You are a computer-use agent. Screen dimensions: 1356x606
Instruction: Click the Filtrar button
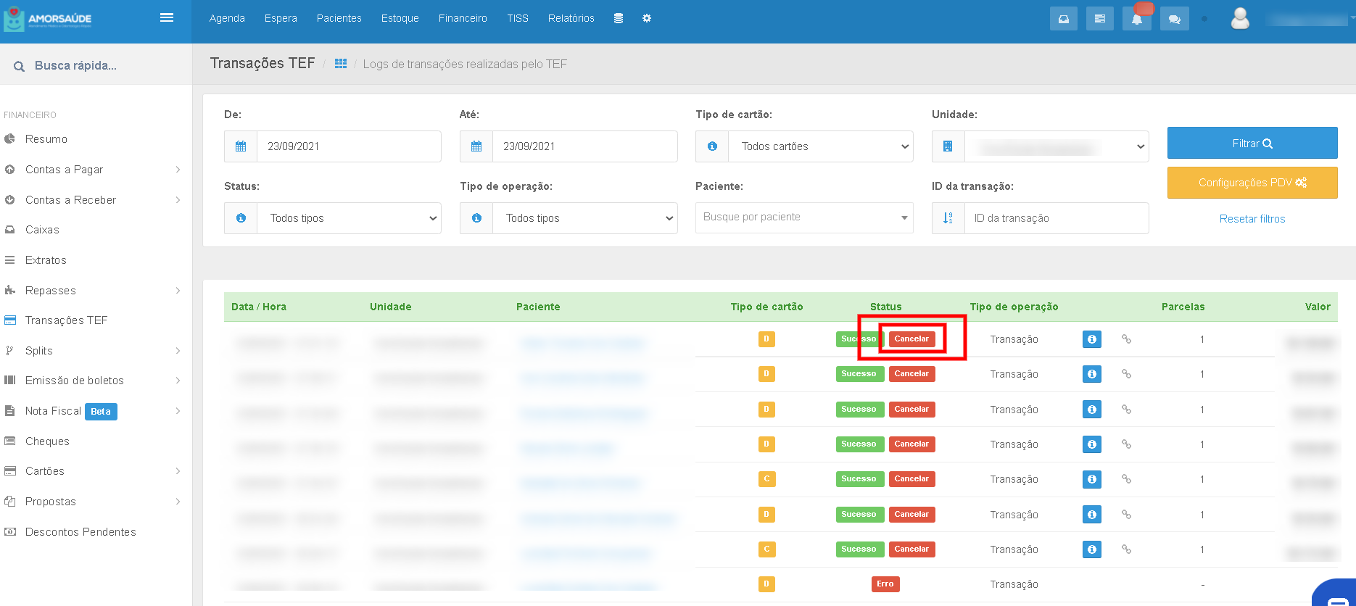click(x=1252, y=143)
